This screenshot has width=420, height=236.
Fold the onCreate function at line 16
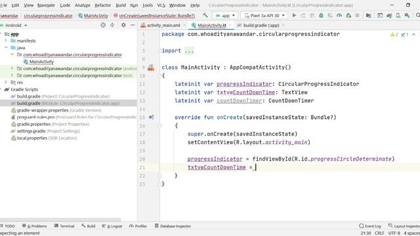point(159,125)
